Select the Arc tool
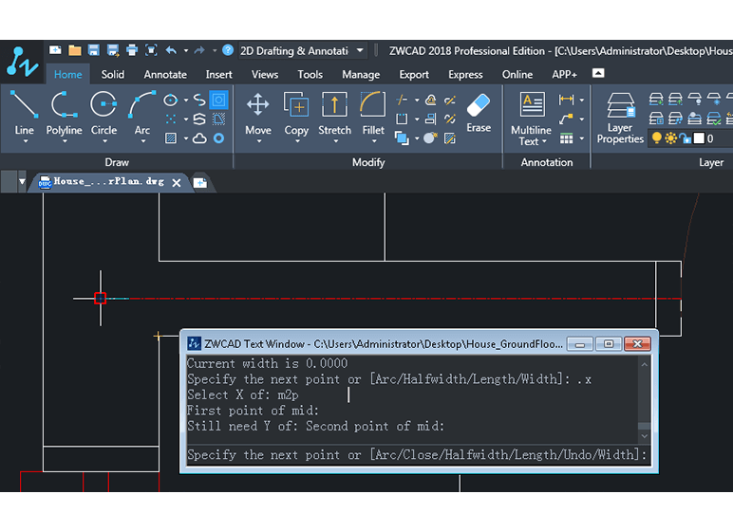 pos(142,112)
